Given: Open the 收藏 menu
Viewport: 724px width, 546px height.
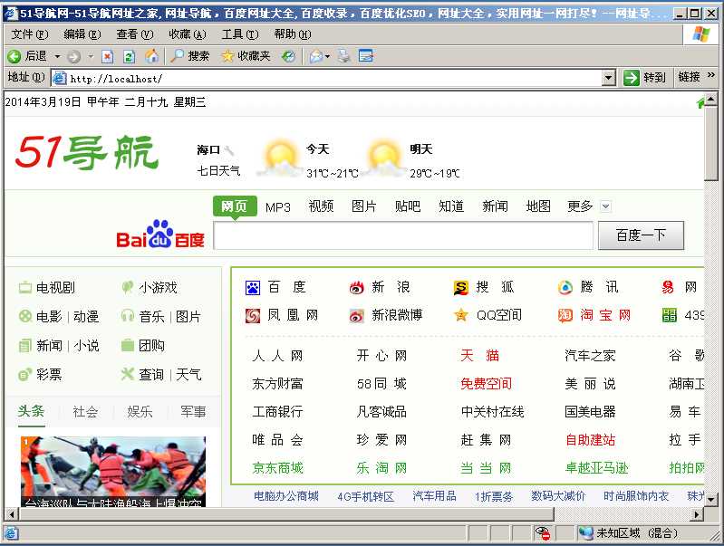Looking at the screenshot, I should (188, 34).
